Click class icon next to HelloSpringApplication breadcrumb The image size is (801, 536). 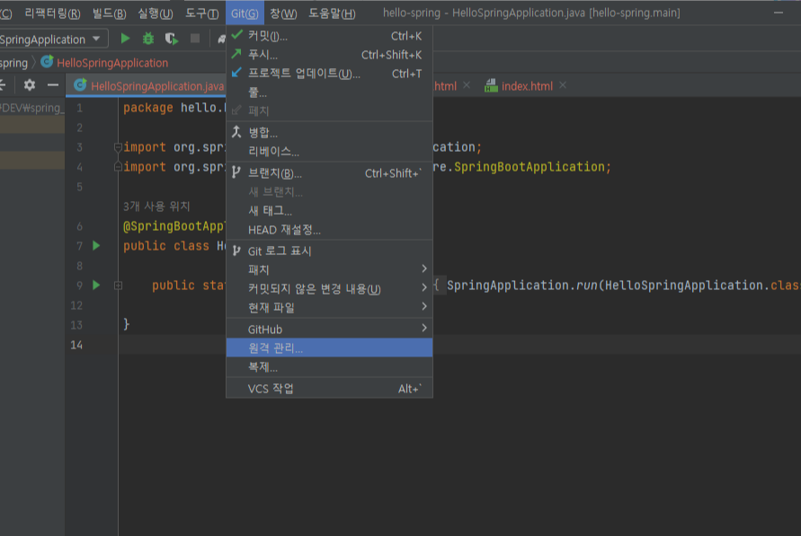(47, 62)
